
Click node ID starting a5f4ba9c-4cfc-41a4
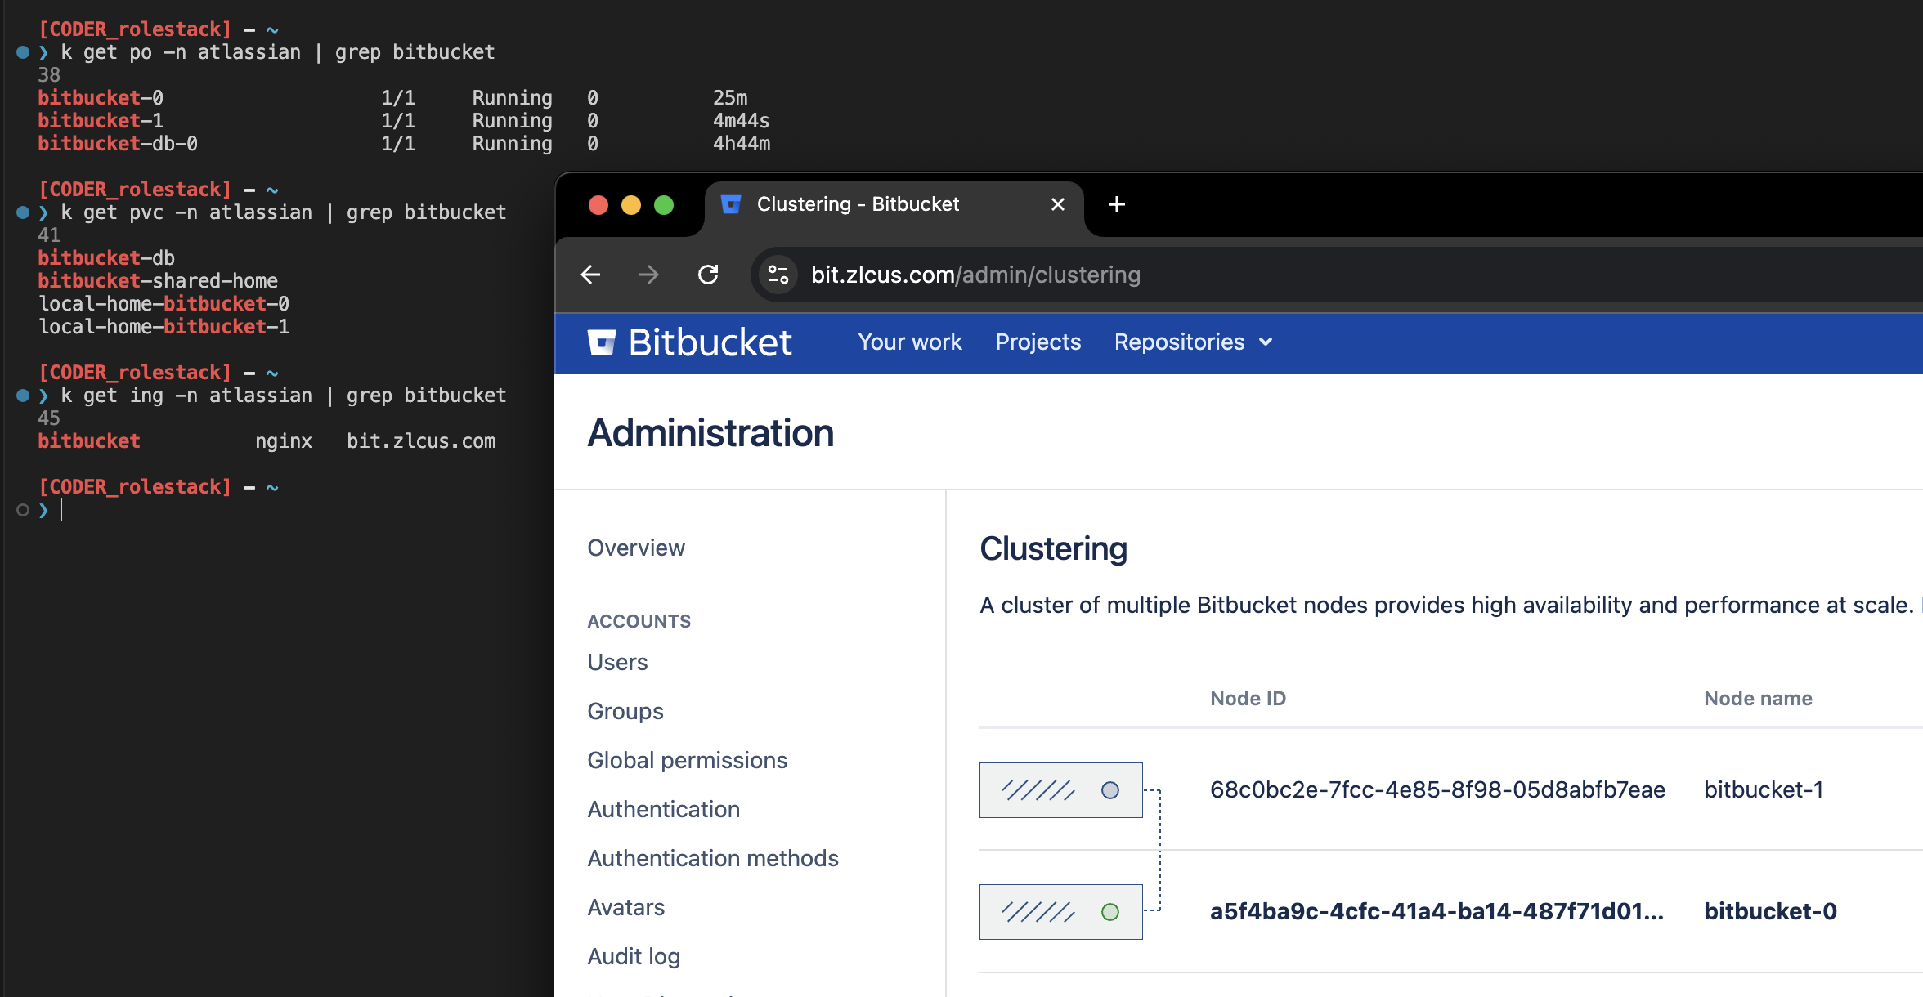pos(1437,912)
